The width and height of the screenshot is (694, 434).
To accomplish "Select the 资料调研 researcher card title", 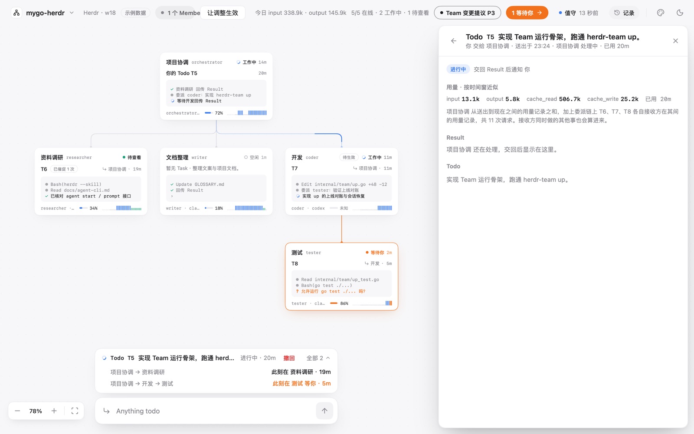I will click(x=52, y=157).
